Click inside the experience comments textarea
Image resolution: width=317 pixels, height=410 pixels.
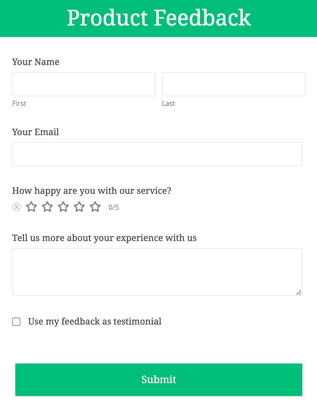pyautogui.click(x=157, y=271)
